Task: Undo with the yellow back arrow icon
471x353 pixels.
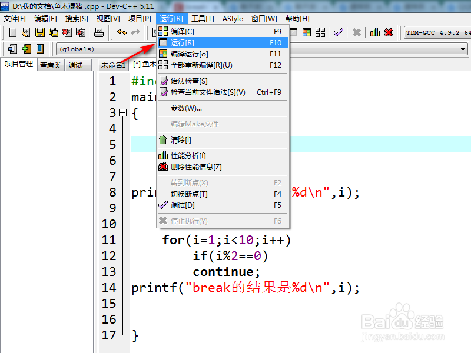Action: tap(122, 32)
